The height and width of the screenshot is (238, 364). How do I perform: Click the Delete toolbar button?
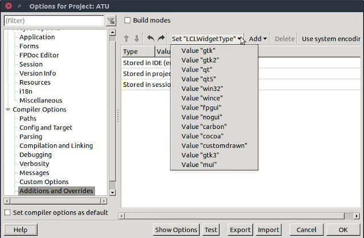click(x=284, y=39)
